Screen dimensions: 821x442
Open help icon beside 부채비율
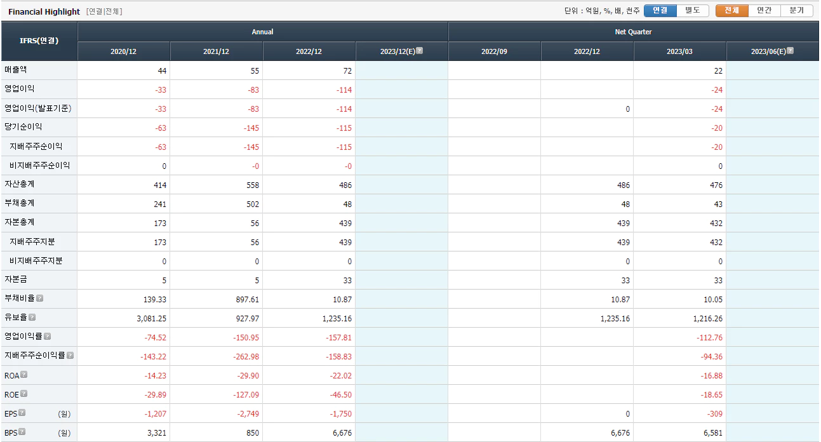click(40, 298)
